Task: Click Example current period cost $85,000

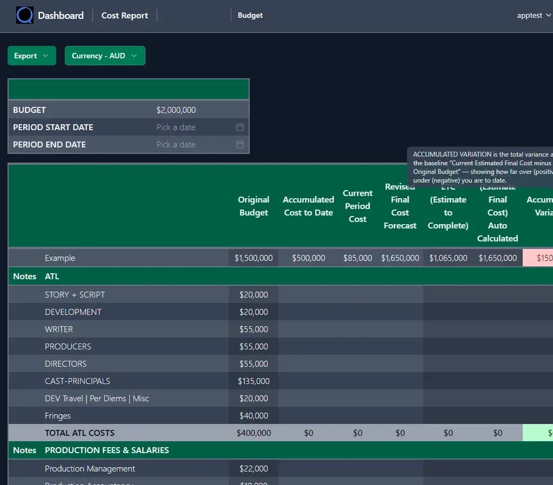Action: pos(358,258)
